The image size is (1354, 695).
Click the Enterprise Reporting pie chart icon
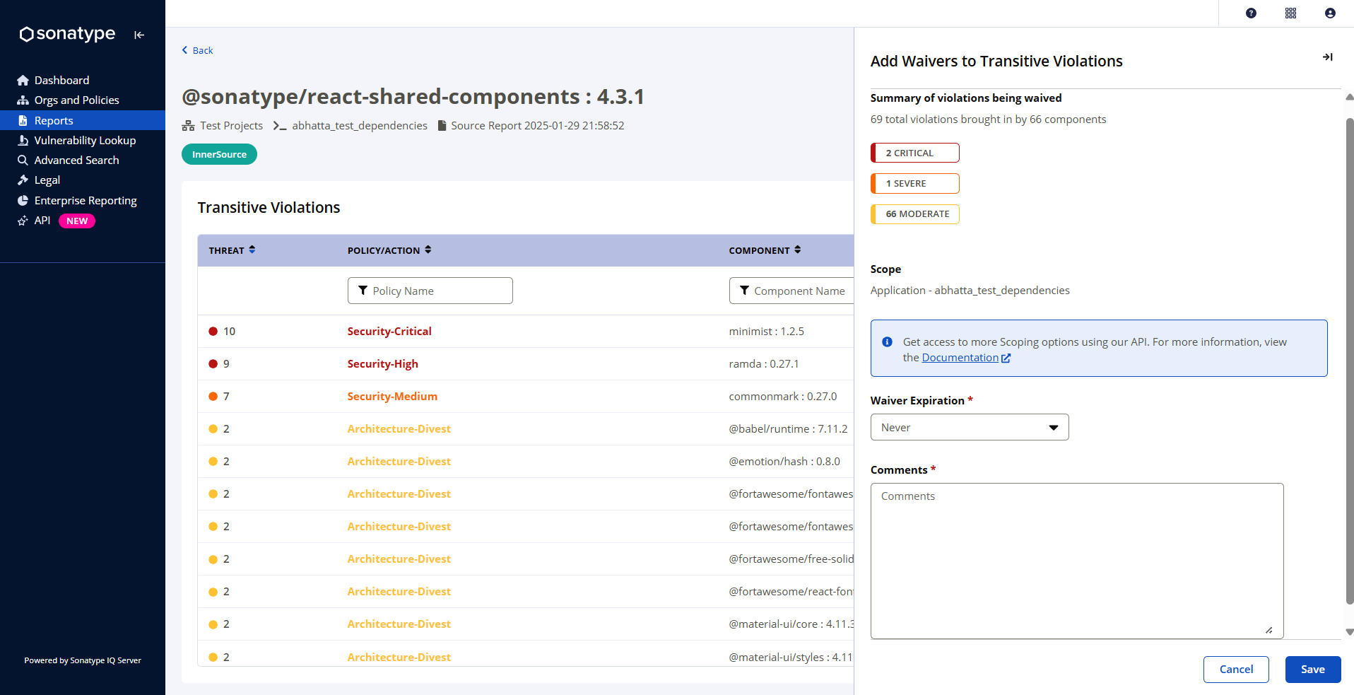[x=23, y=201]
